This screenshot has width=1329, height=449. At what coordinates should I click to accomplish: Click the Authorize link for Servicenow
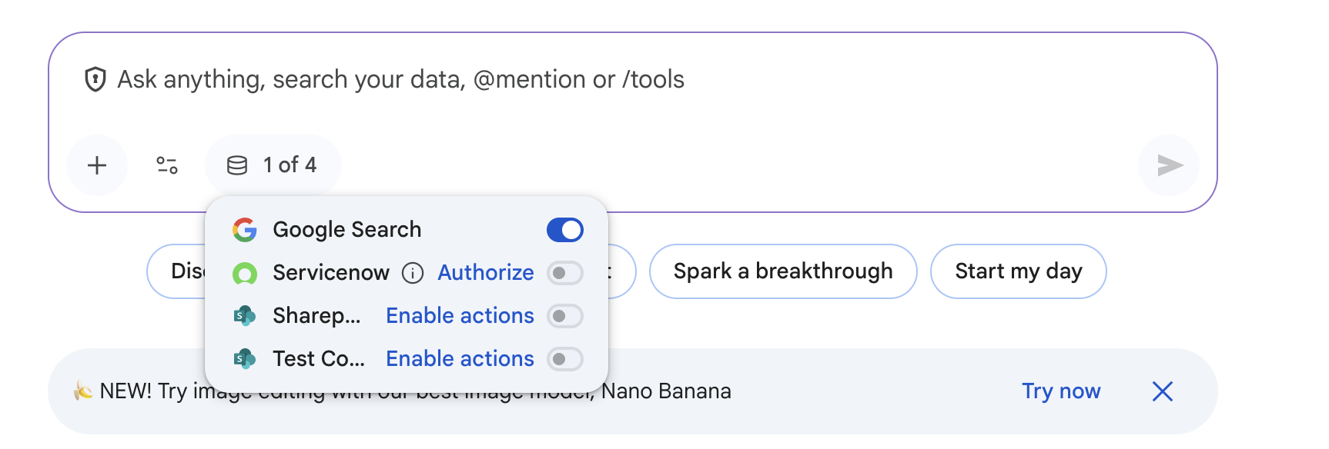pos(486,272)
